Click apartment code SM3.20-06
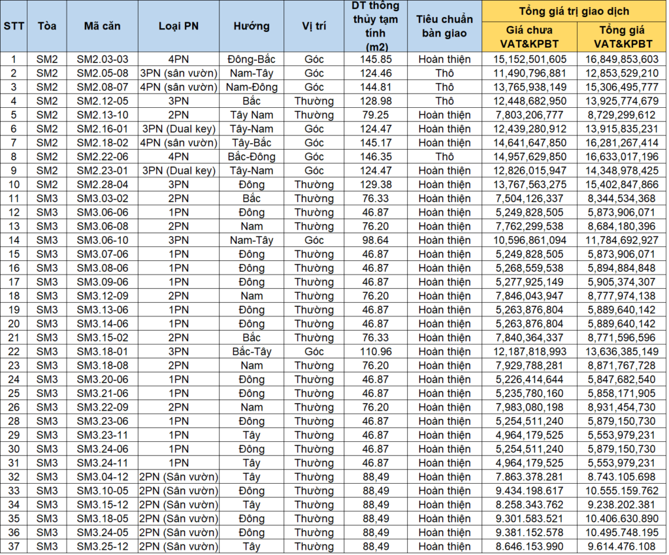 point(102,380)
